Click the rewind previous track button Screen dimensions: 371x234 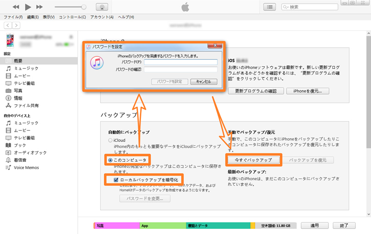click(x=16, y=7)
